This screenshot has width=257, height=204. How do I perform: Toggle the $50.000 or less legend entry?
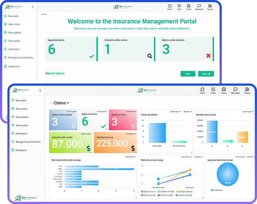[148, 191]
